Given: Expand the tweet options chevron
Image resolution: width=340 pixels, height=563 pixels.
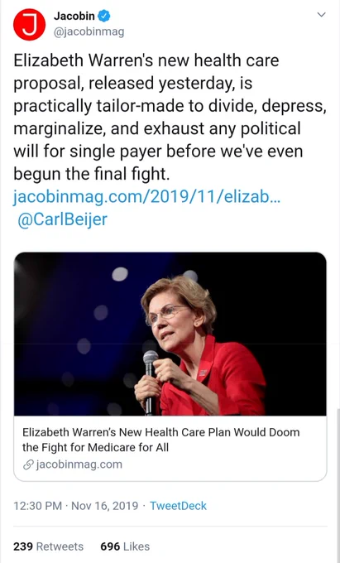Looking at the screenshot, I should tap(322, 15).
